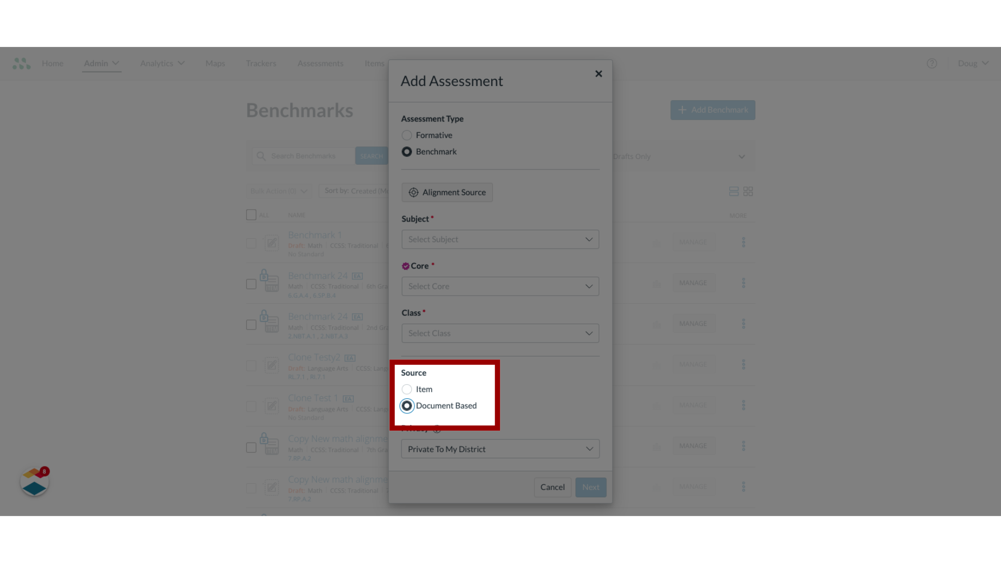Click the list view icon on benchmarks list
The image size is (1001, 563).
click(734, 191)
